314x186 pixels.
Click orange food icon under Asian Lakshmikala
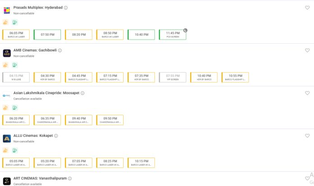tap(5, 108)
